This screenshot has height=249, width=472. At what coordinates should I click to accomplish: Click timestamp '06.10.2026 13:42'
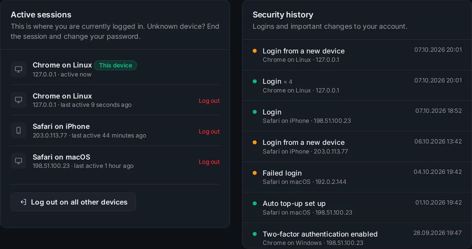coord(438,142)
